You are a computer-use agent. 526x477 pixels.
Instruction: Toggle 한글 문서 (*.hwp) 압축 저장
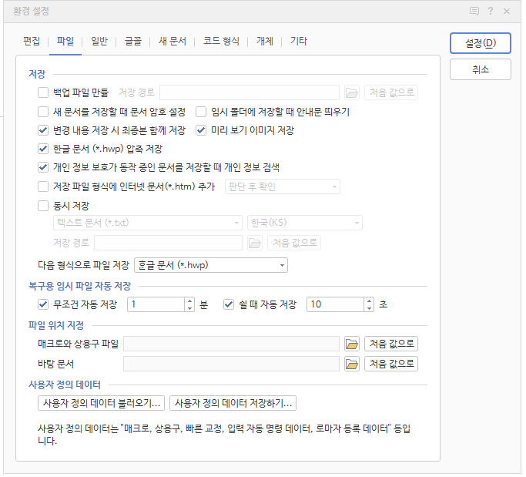43,149
